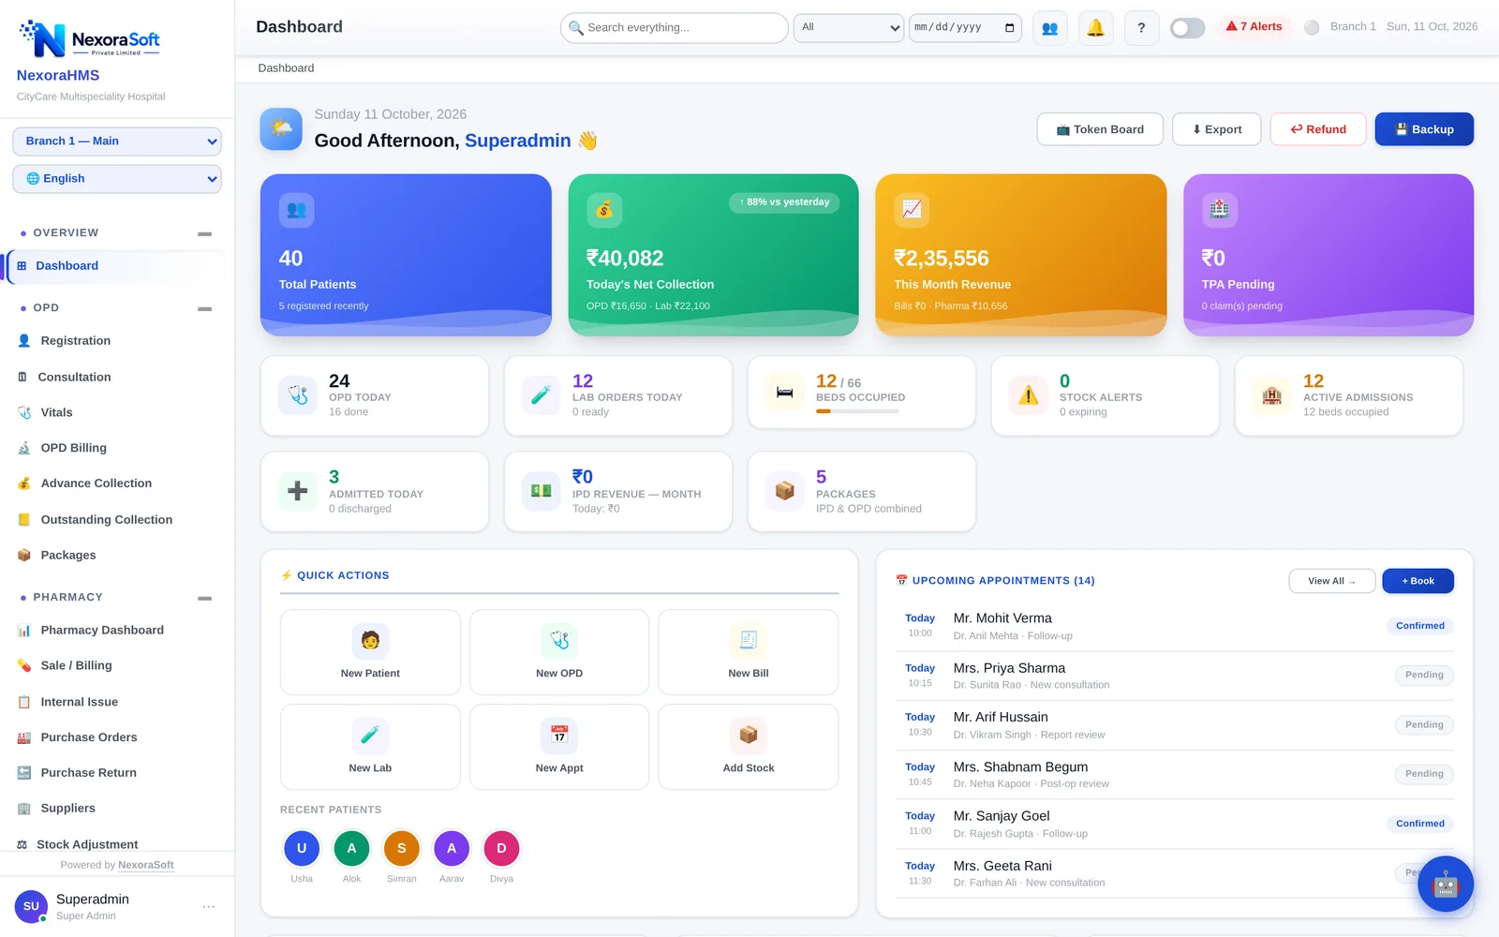Click the + Book appointment button
The image size is (1499, 937).
tap(1418, 581)
